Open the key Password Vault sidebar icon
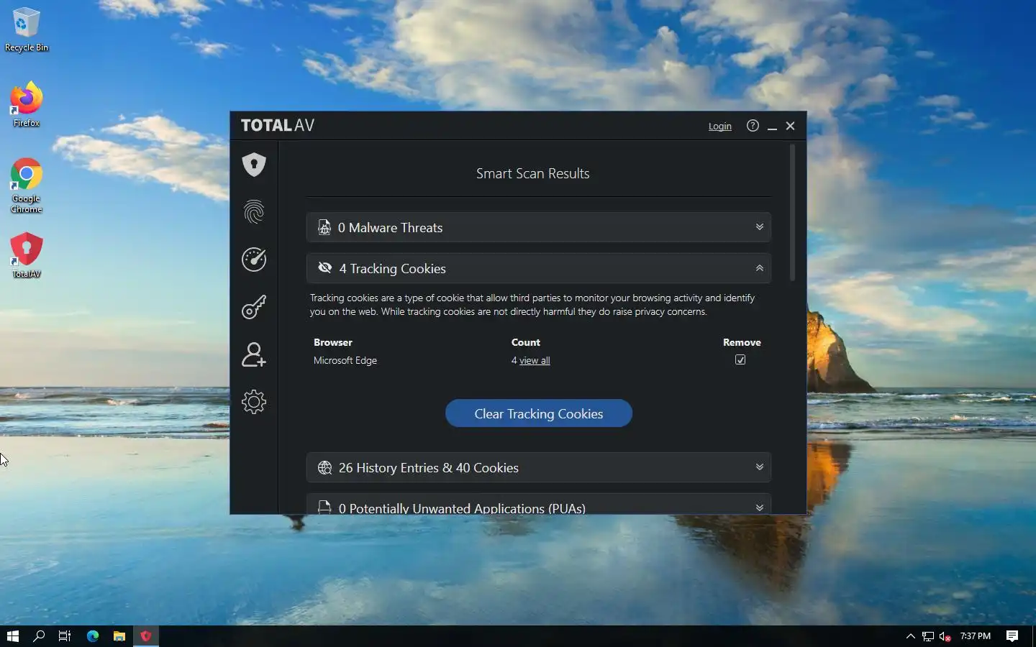 (x=254, y=307)
